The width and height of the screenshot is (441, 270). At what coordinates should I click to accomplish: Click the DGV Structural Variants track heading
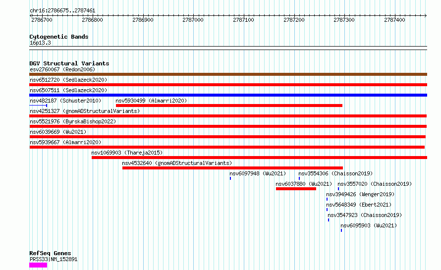[x=69, y=63]
